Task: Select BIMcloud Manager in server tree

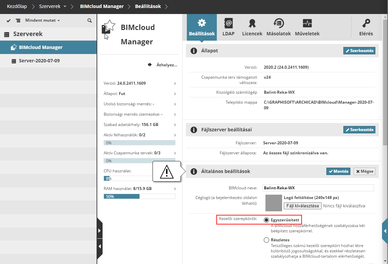Action: (48, 47)
